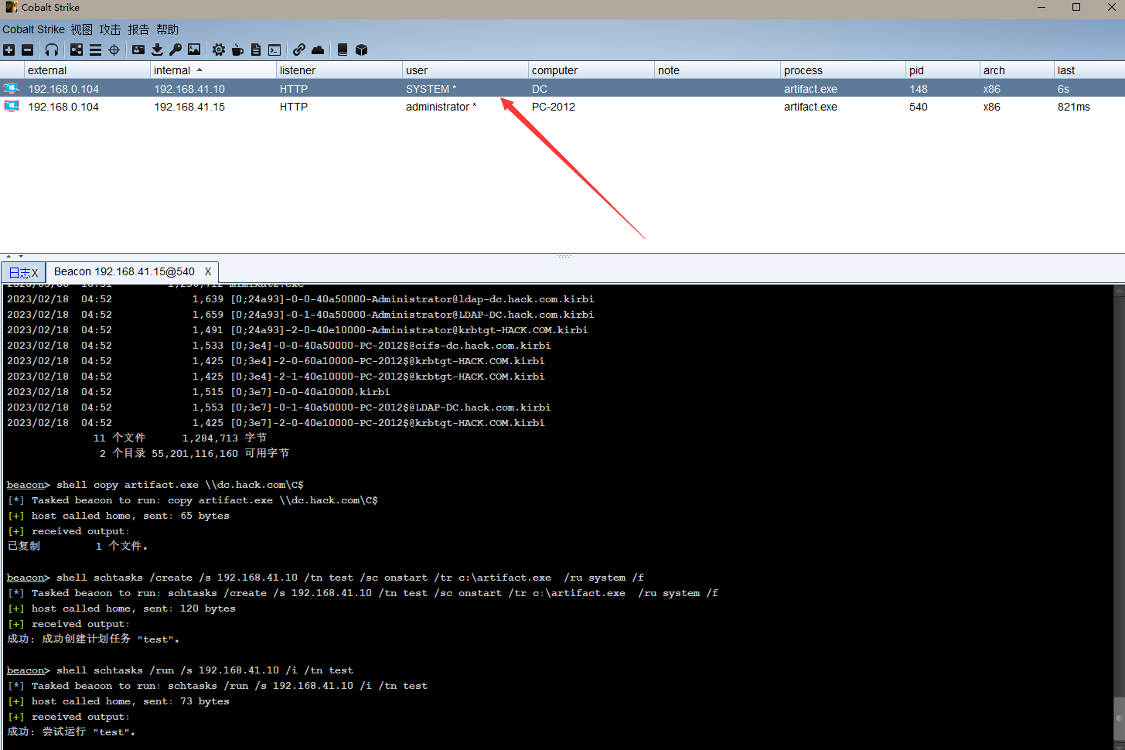Viewport: 1125px width, 750px height.
Task: Click the beacon icon for the PC-2012 session row
Action: (12, 106)
